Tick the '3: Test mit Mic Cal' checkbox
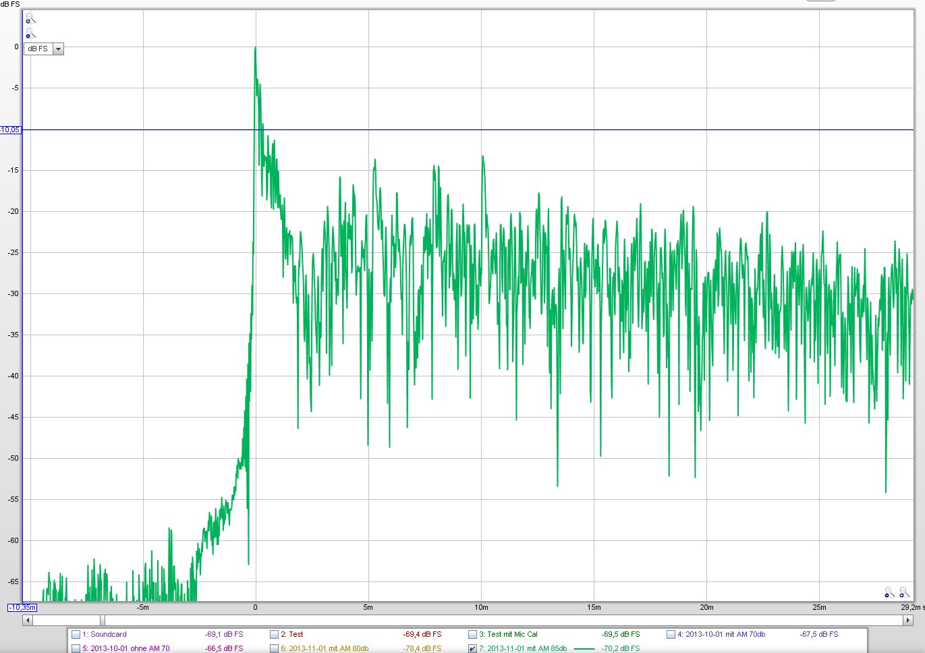Viewport: 925px width, 653px height. tap(472, 635)
